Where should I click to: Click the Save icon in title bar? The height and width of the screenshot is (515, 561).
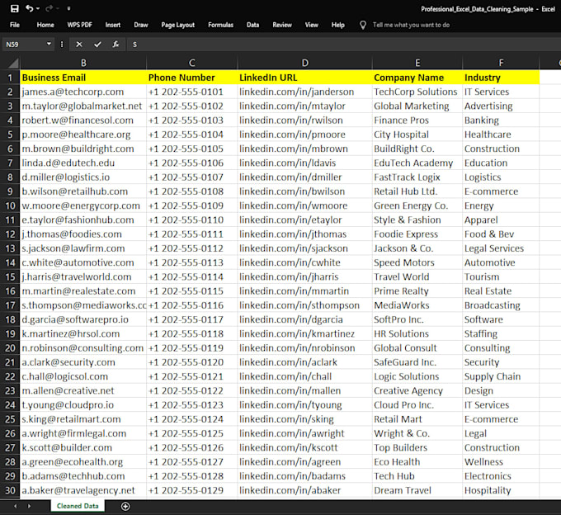point(15,8)
